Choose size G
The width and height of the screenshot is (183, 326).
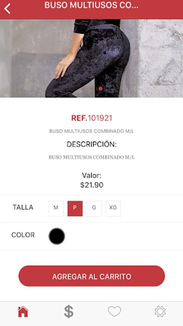pos(94,209)
